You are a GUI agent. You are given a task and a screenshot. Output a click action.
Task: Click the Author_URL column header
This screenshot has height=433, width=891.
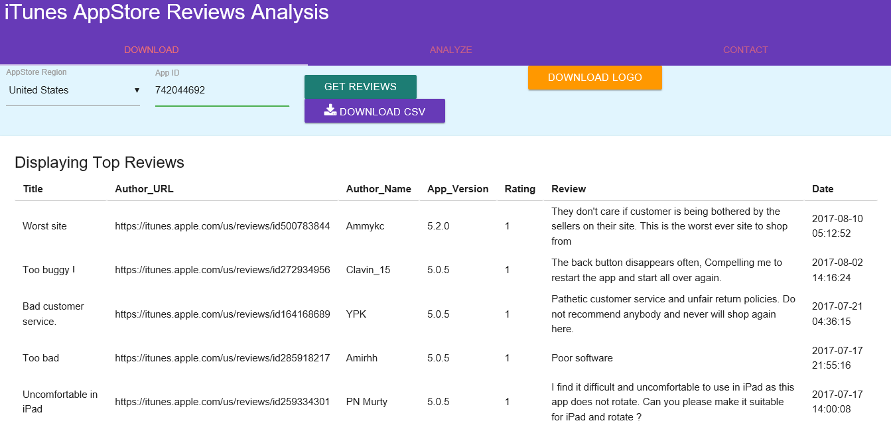tap(144, 189)
